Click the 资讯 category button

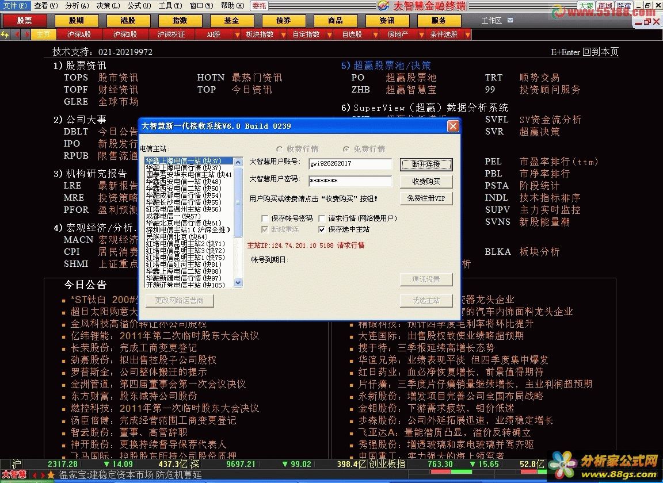(387, 20)
